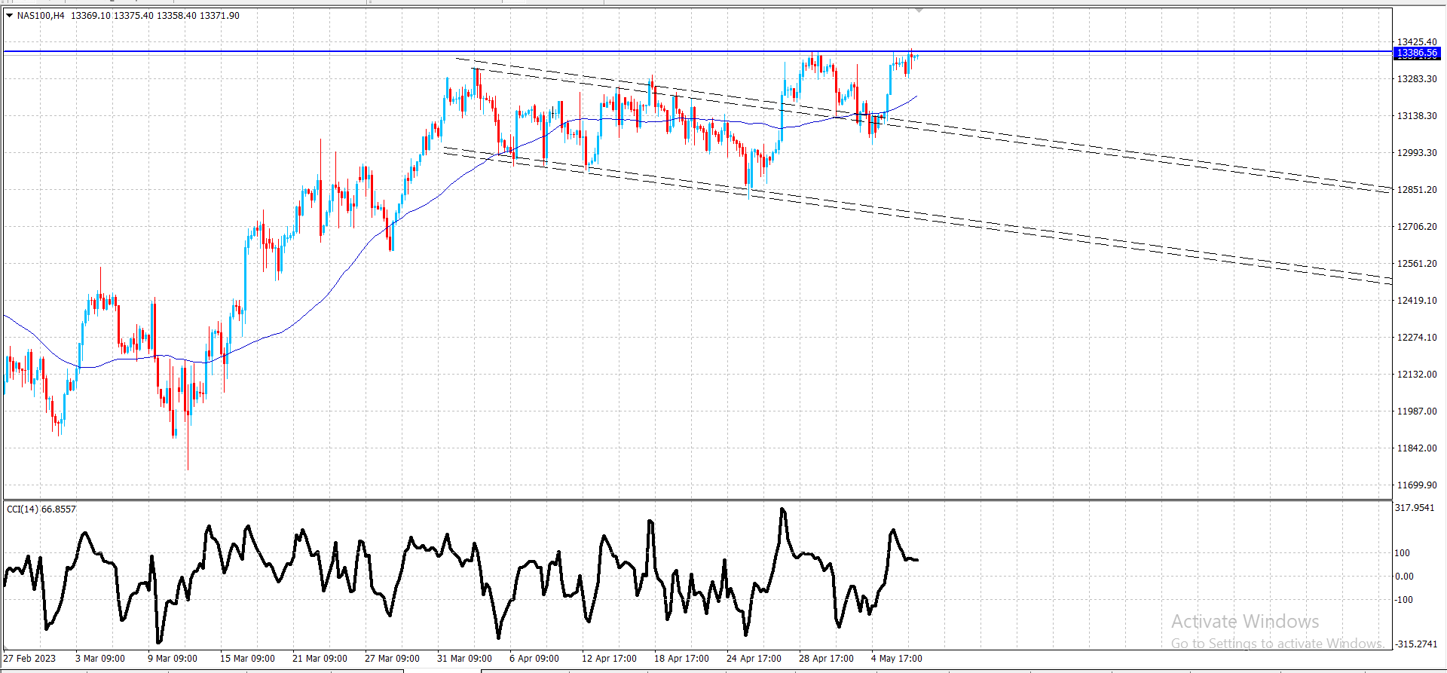Click price scale value 13425.40
The height and width of the screenshot is (673, 1447).
coord(1417,42)
